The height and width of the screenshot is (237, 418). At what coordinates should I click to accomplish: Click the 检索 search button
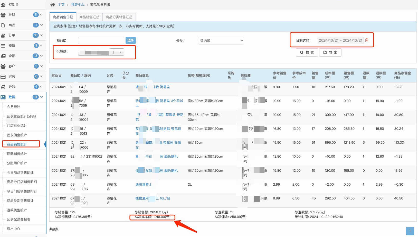(x=307, y=52)
